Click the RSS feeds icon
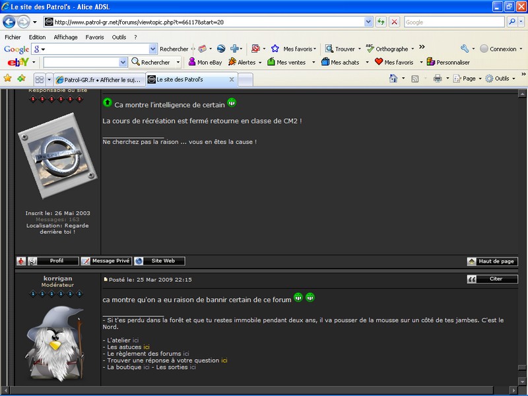This screenshot has height=396, width=528. (x=415, y=79)
